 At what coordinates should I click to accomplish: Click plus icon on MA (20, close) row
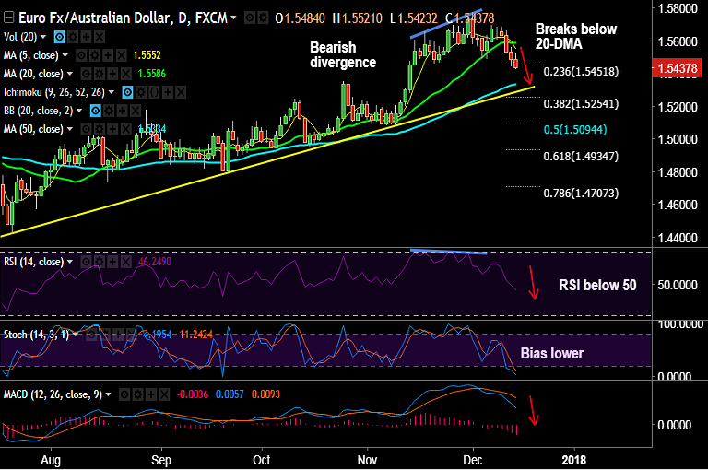[x=112, y=74]
